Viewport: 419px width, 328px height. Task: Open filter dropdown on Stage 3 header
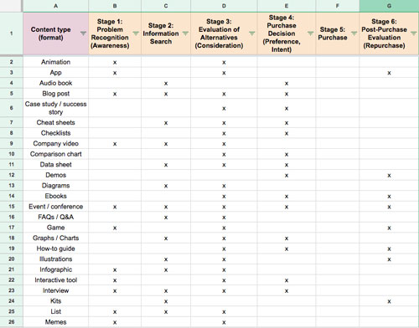252,33
